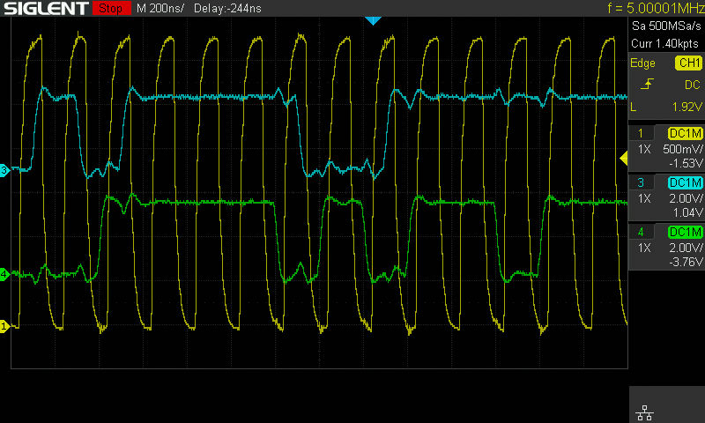Toggle the red Stop acquisition indicator
The width and height of the screenshot is (705, 423).
pos(108,9)
